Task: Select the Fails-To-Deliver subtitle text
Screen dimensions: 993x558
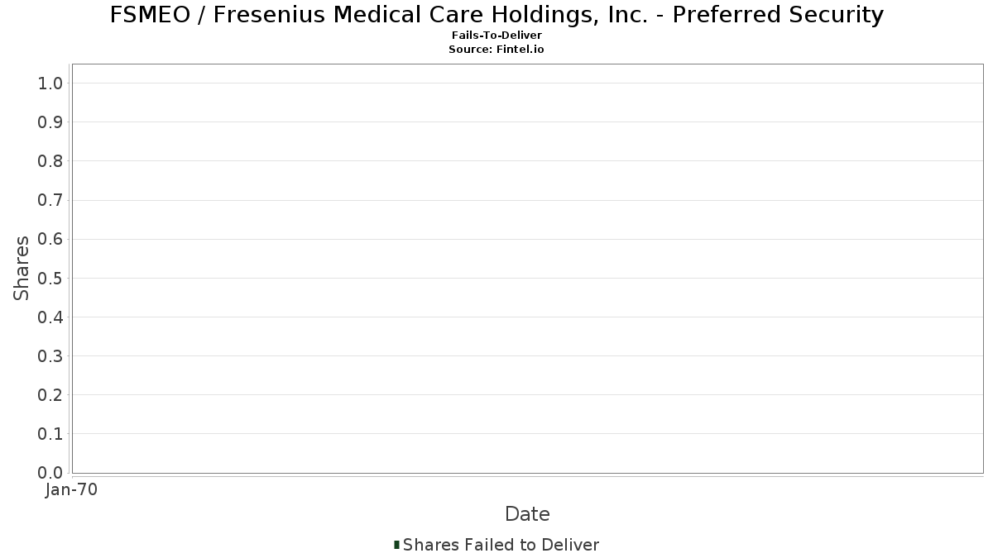Action: pyautogui.click(x=496, y=36)
